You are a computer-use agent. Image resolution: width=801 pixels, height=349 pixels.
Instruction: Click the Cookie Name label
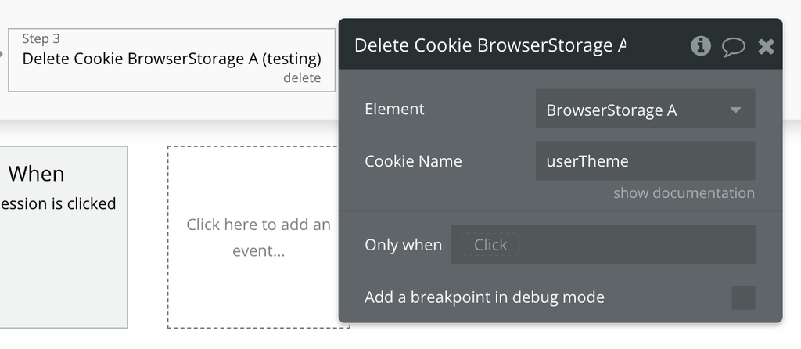click(x=413, y=161)
